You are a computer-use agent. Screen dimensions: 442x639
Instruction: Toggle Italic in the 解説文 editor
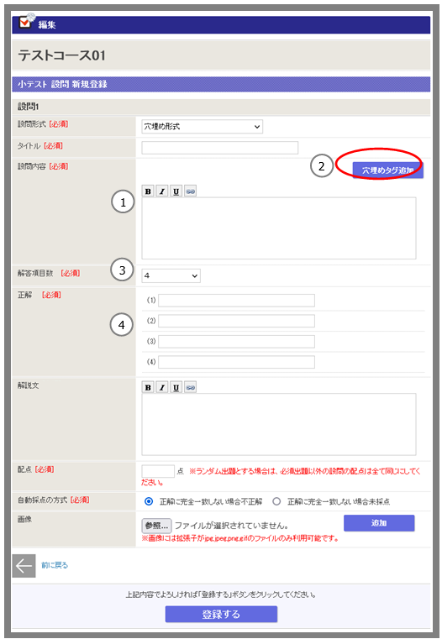pyautogui.click(x=162, y=387)
